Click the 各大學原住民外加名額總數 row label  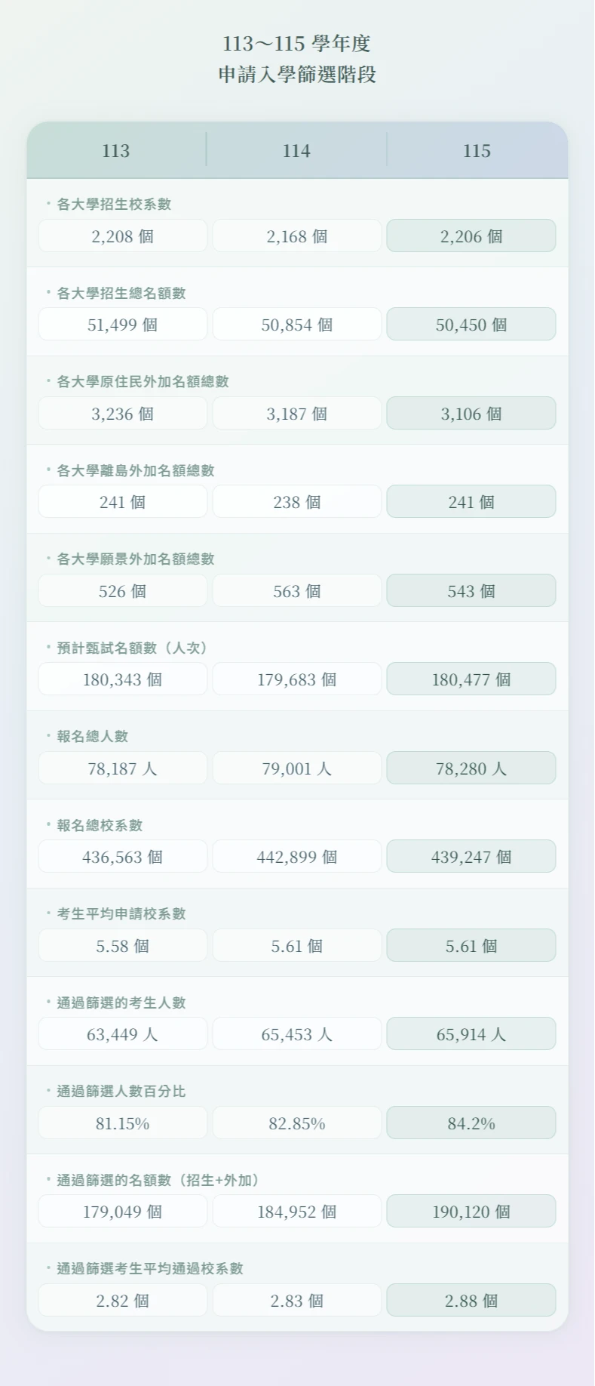click(x=143, y=381)
